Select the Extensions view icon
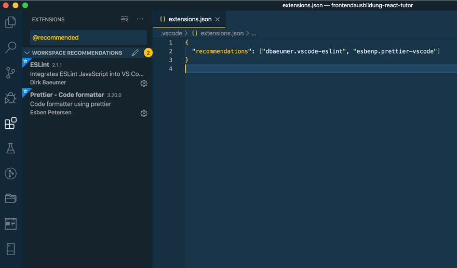The height and width of the screenshot is (268, 457). click(10, 123)
